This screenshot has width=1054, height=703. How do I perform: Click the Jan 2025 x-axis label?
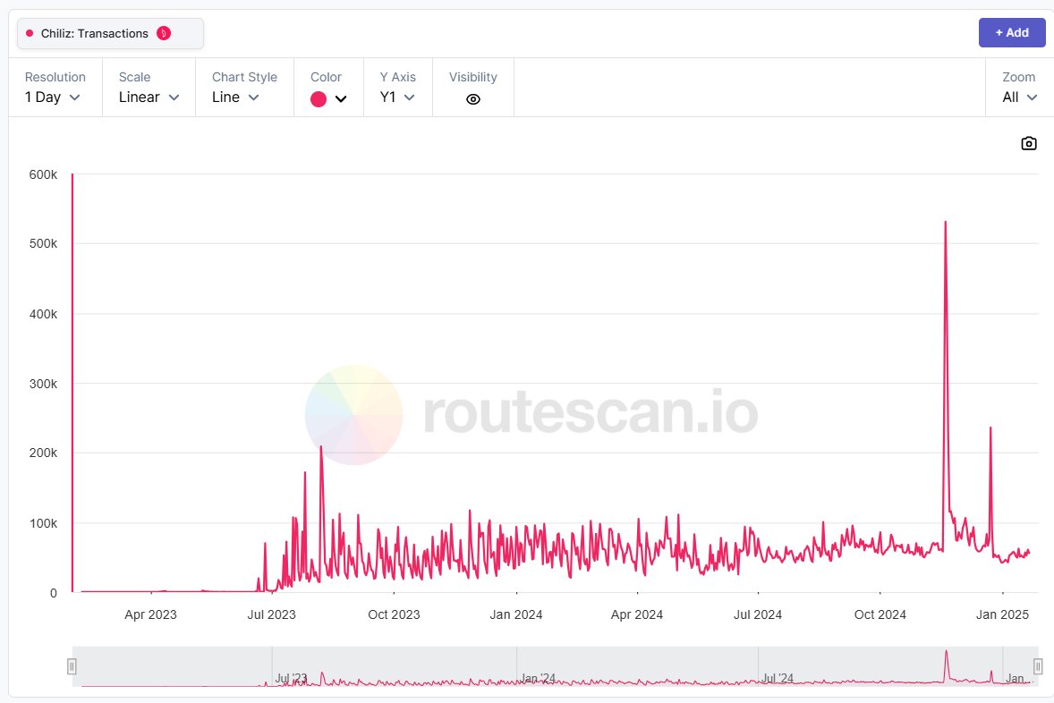pyautogui.click(x=1002, y=614)
